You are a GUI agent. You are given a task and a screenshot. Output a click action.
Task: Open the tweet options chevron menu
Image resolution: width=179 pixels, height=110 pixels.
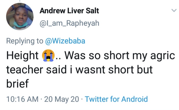174,11
